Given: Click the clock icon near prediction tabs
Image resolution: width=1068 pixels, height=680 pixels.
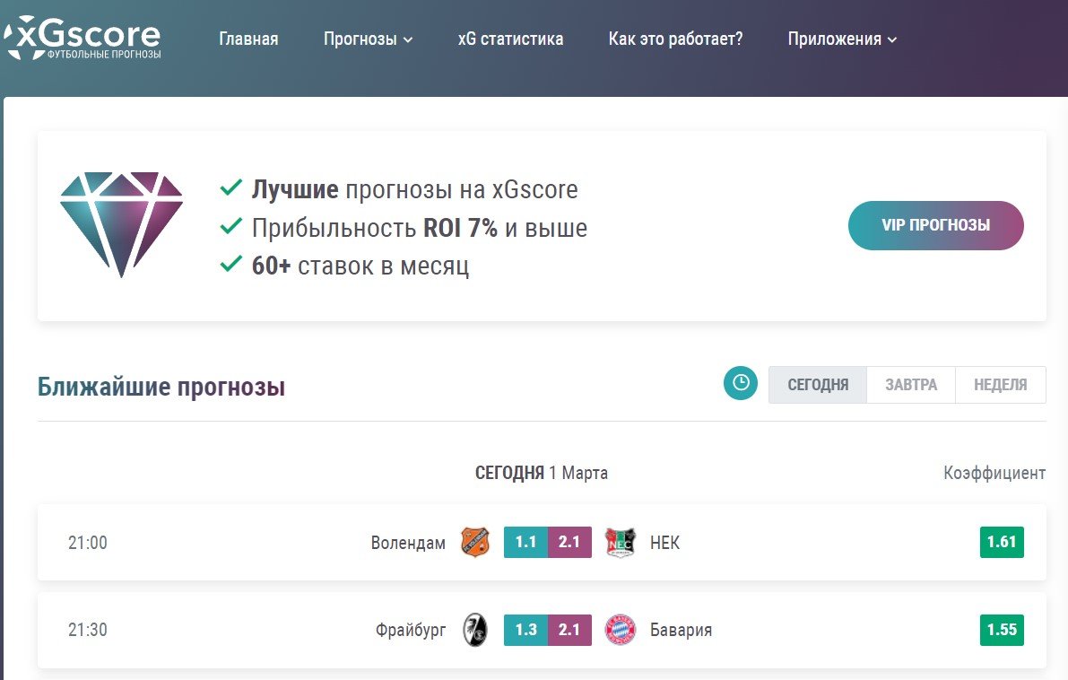Looking at the screenshot, I should [x=741, y=384].
